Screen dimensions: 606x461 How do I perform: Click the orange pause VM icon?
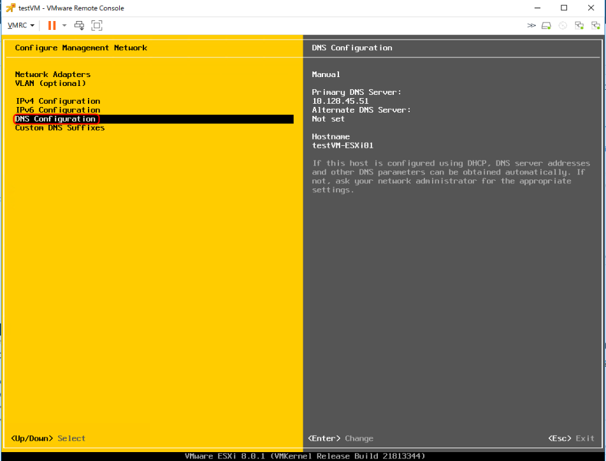(52, 25)
